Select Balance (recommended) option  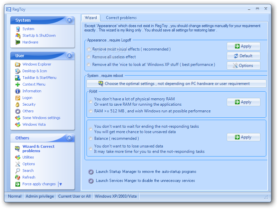click(x=91, y=138)
